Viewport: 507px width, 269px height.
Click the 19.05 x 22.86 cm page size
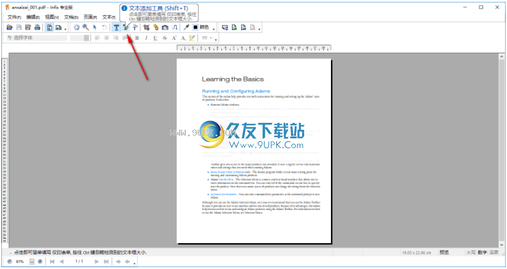(x=417, y=252)
